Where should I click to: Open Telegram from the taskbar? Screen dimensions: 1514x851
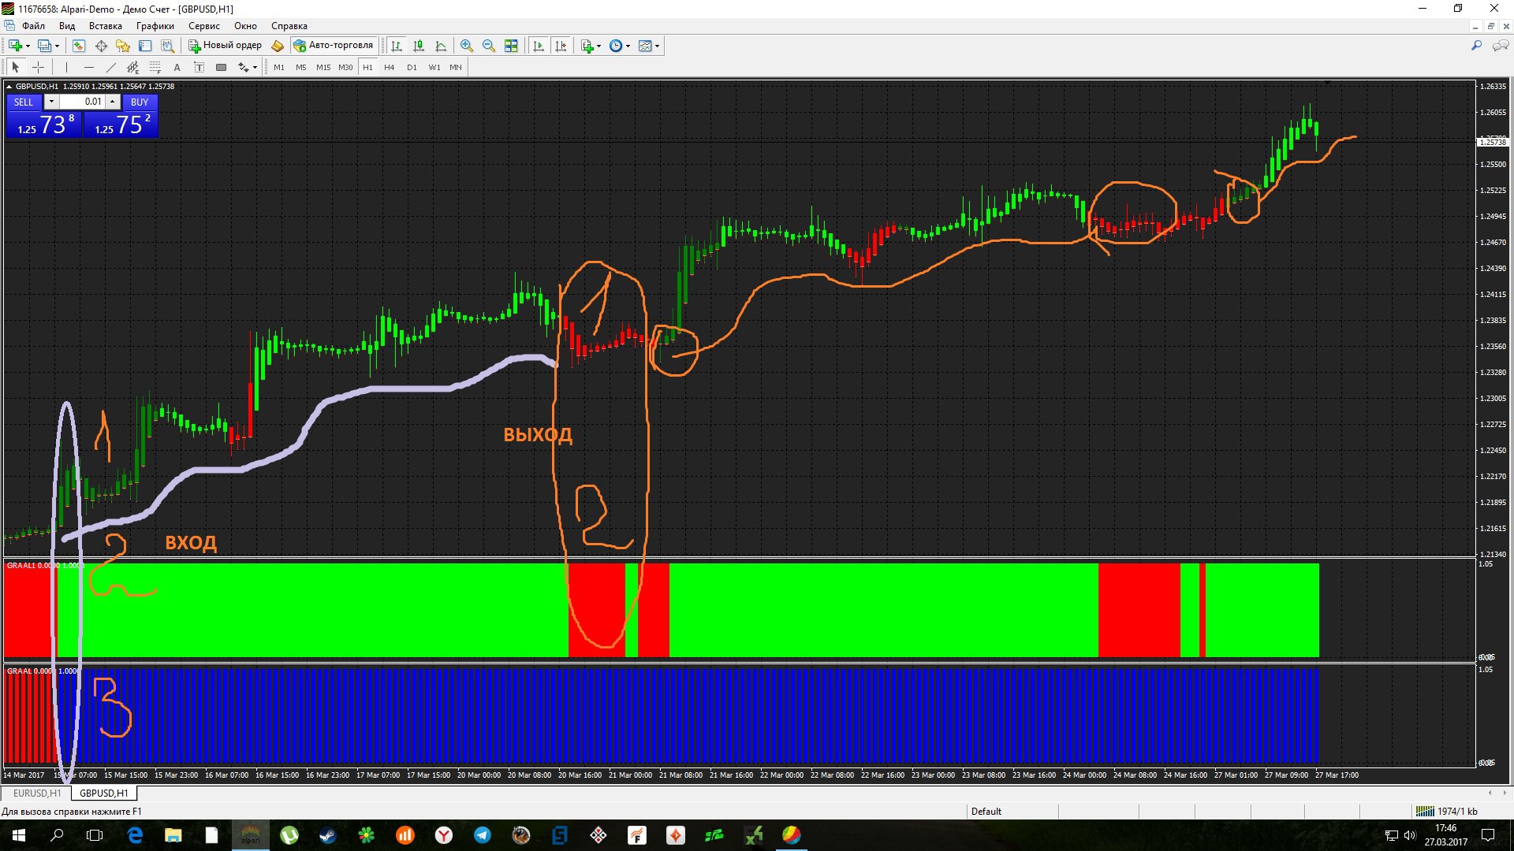click(x=482, y=835)
